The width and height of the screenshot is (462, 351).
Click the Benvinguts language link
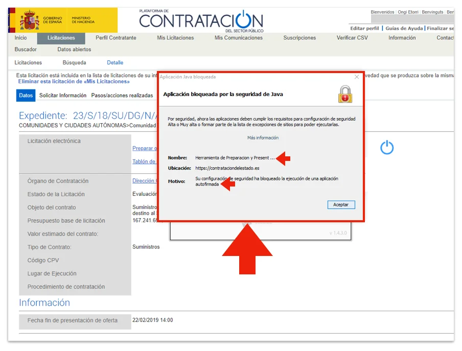pyautogui.click(x=432, y=12)
